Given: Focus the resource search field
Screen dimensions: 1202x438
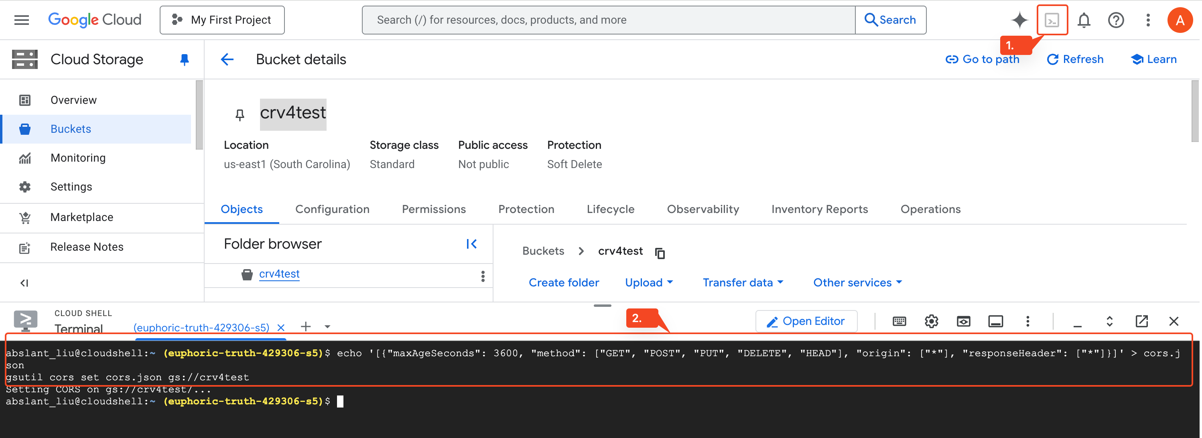Looking at the screenshot, I should [x=608, y=20].
